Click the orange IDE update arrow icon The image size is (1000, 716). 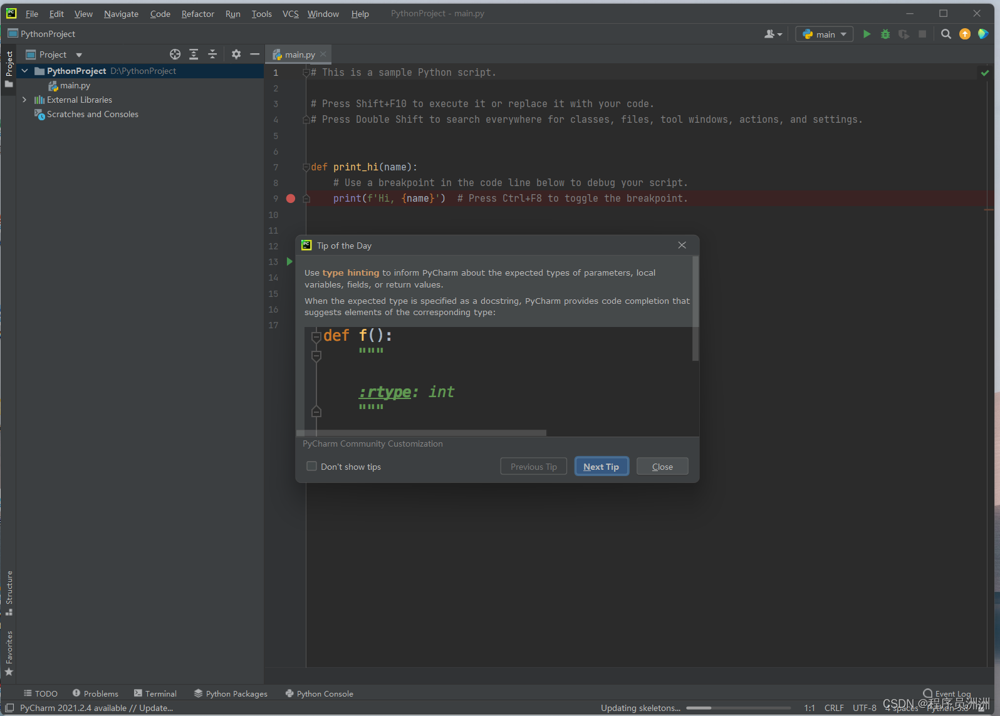(x=965, y=34)
